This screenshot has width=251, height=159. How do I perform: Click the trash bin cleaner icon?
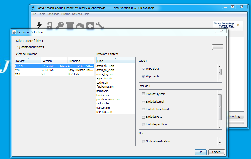click(70, 25)
